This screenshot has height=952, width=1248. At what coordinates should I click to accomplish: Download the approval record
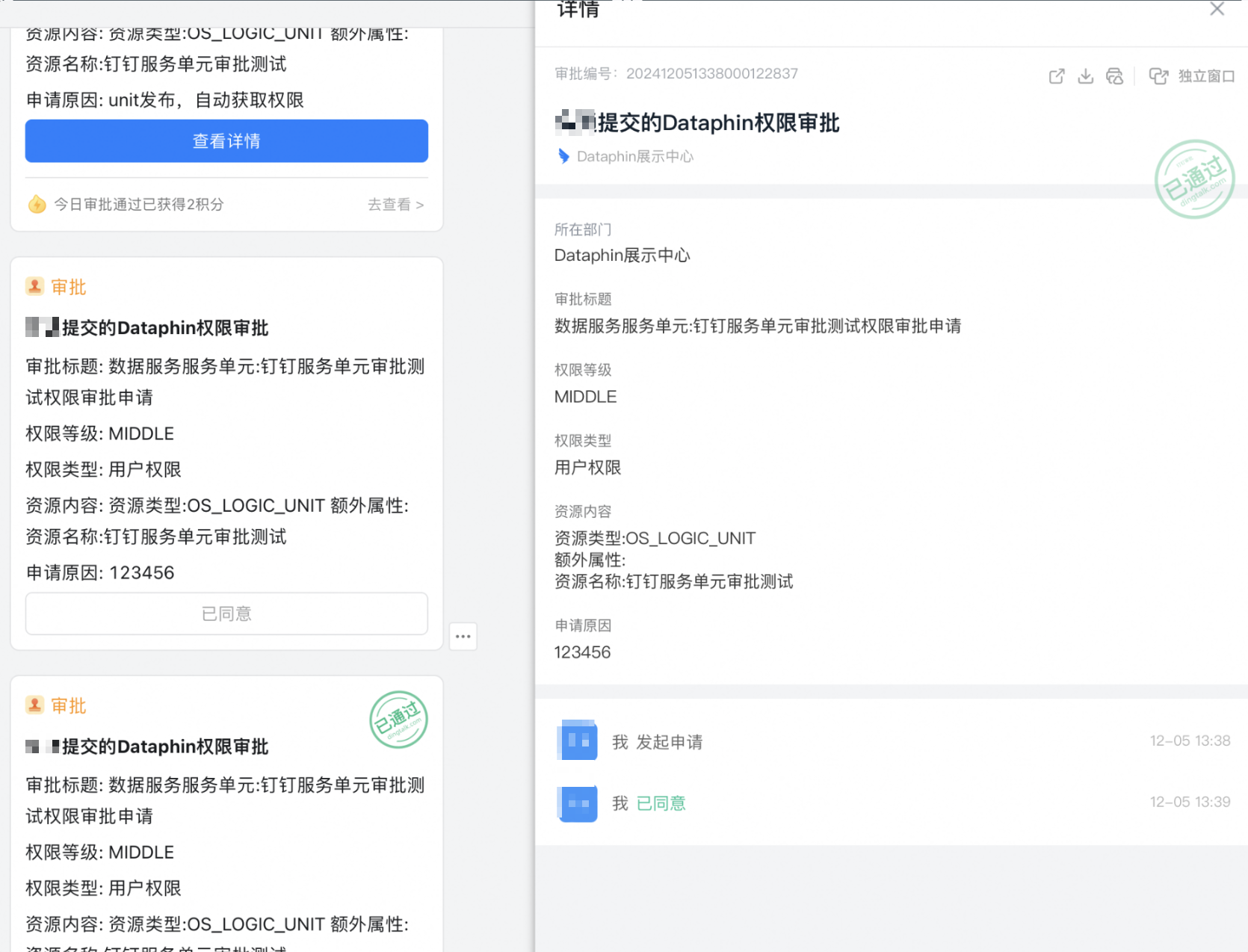(1086, 76)
